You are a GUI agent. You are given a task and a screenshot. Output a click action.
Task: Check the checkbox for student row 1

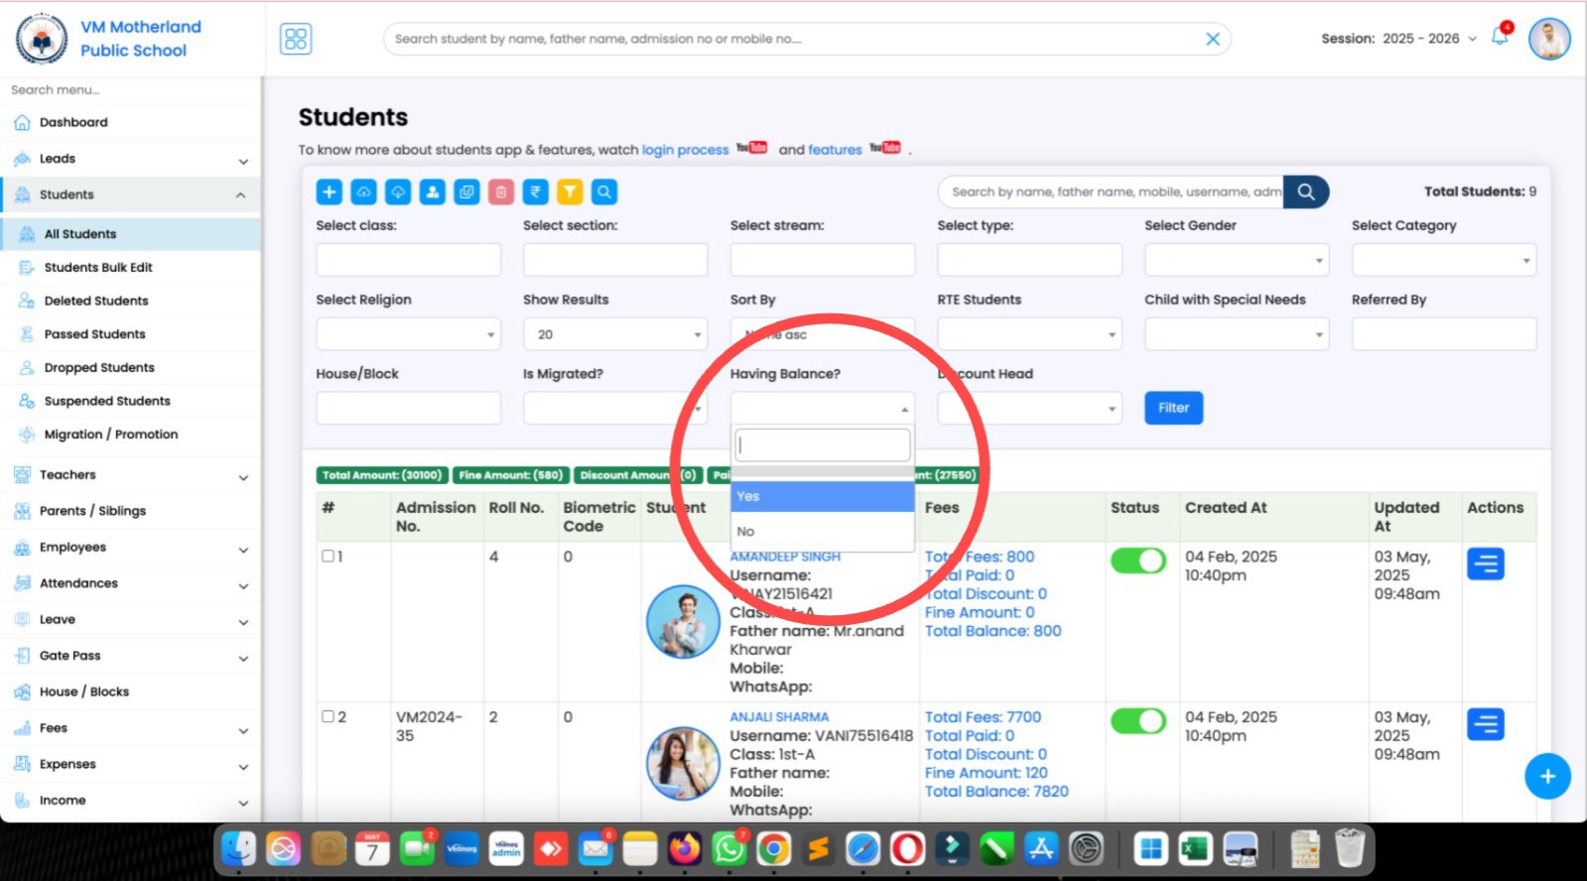click(328, 557)
